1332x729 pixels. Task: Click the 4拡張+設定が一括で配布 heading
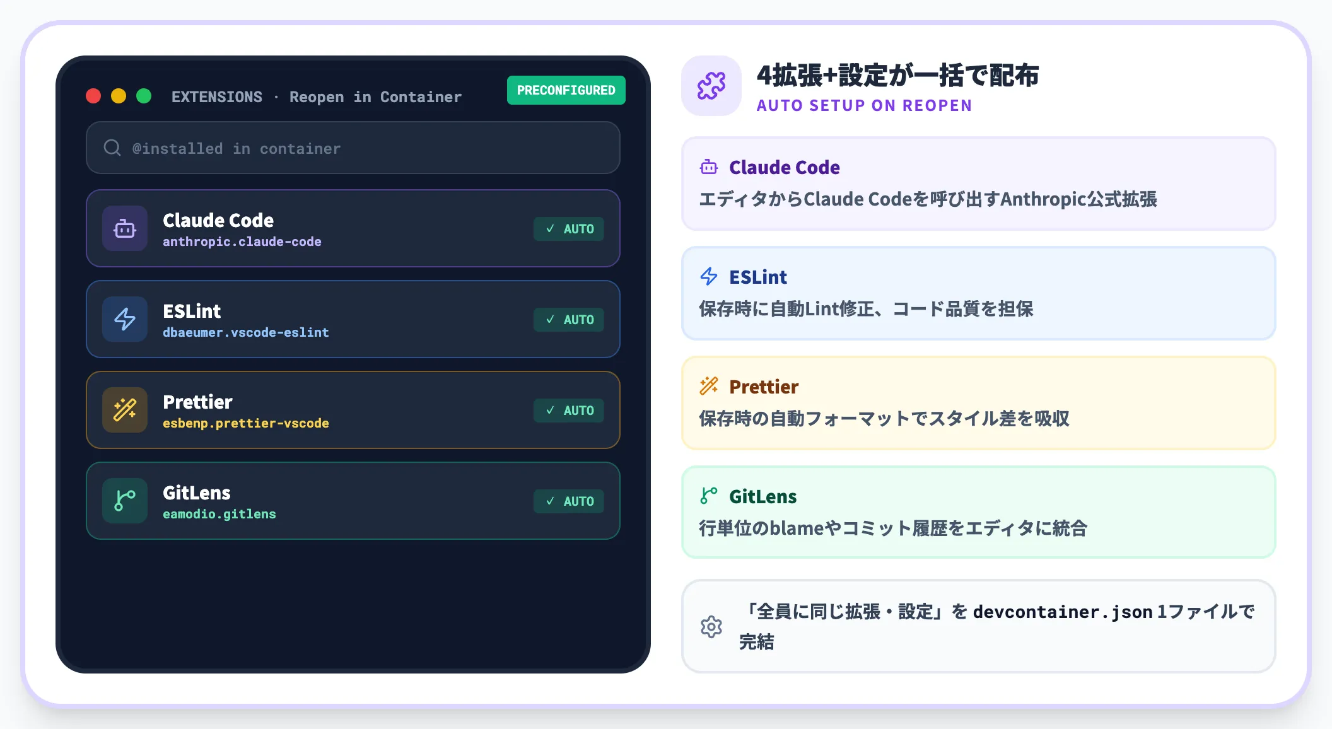898,76
